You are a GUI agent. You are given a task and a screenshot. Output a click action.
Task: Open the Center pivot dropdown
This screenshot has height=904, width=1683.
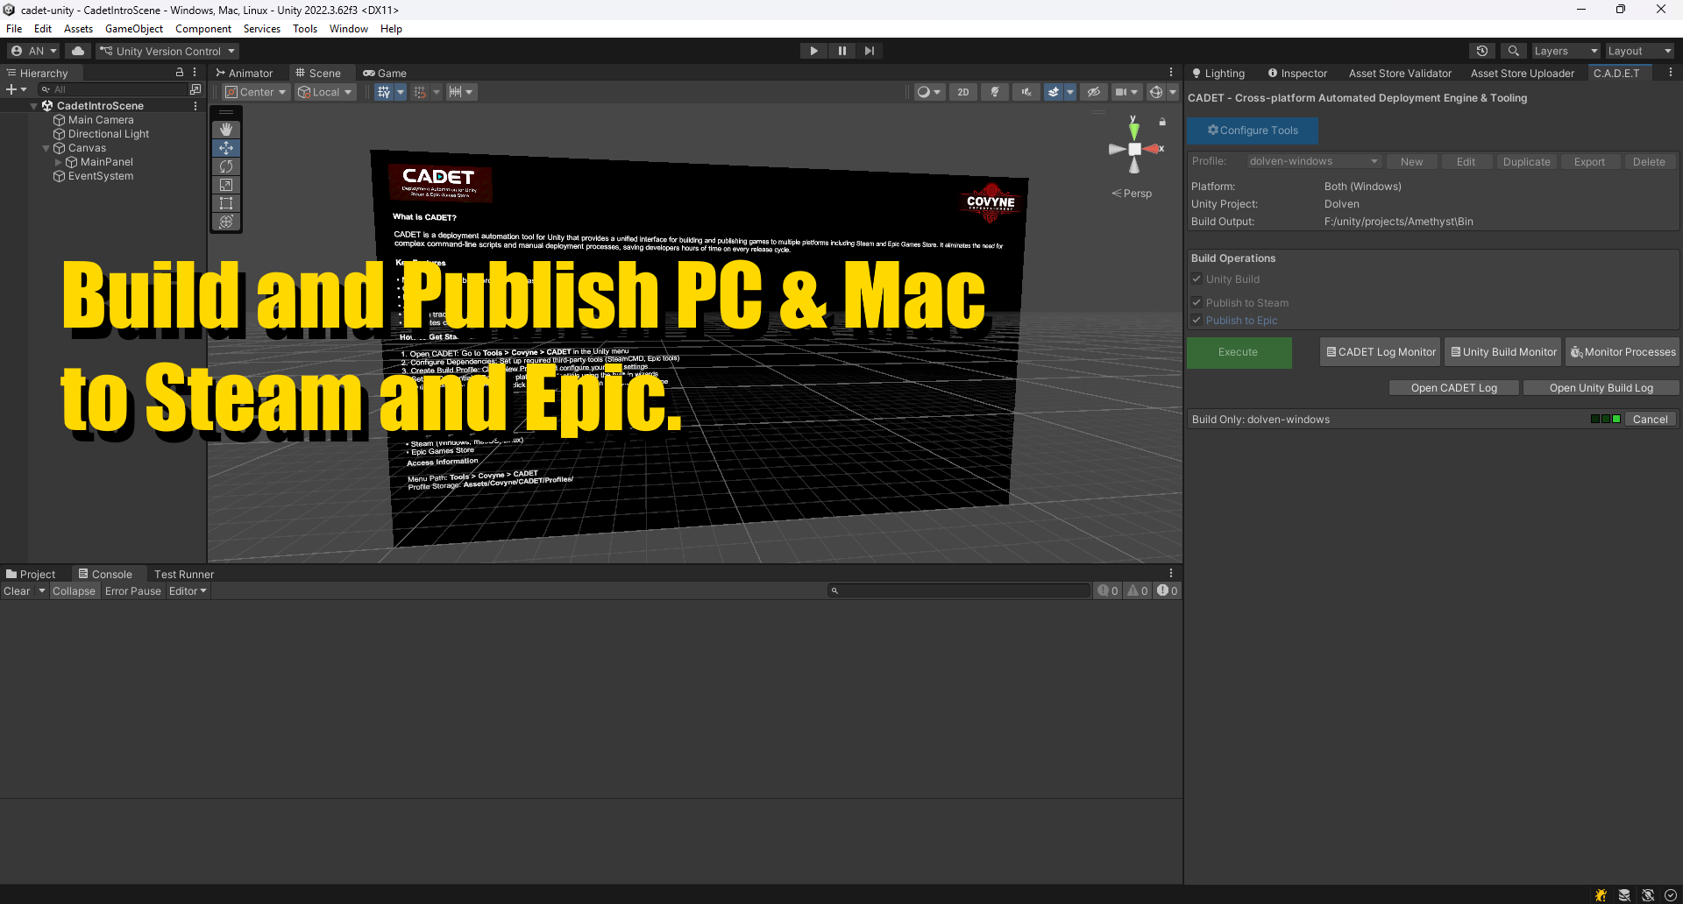pos(256,92)
